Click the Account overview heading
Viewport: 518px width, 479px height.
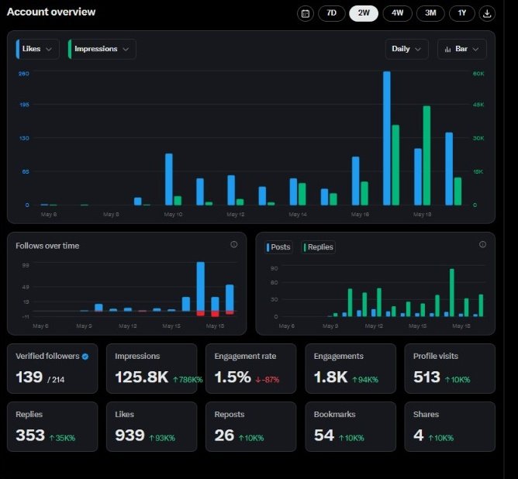pyautogui.click(x=51, y=12)
